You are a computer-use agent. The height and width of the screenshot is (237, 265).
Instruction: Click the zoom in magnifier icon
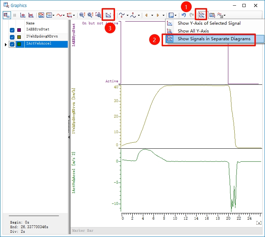pyautogui.click(x=90, y=15)
